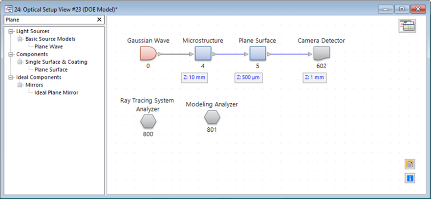Click the blue information icon

click(x=410, y=178)
